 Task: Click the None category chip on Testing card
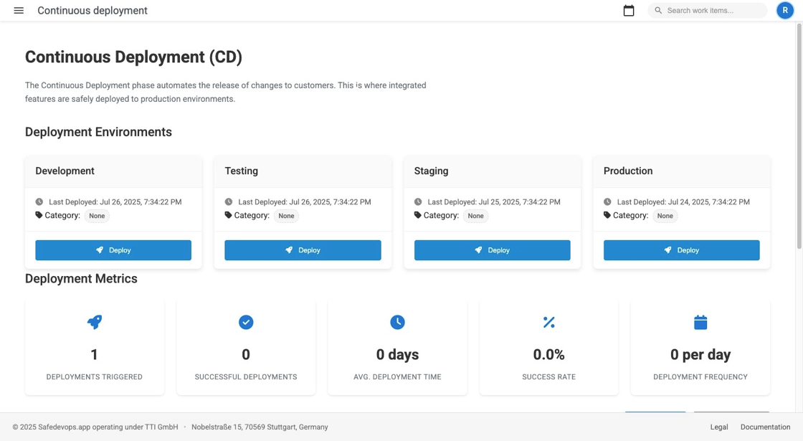coord(286,216)
